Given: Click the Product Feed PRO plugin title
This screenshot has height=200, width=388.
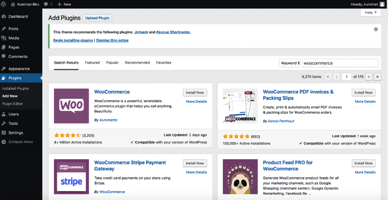Looking at the screenshot, I should point(288,166).
